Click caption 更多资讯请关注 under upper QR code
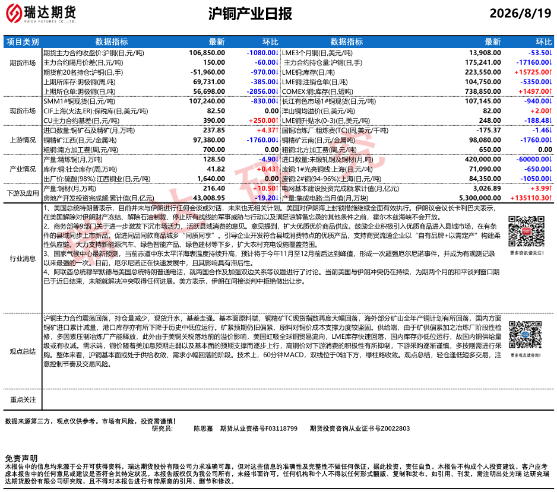This screenshot has width=557, height=492. coord(527,253)
